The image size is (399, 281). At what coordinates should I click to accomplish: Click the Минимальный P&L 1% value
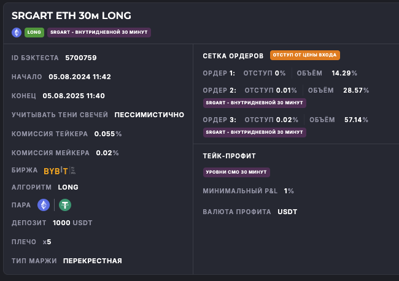[289, 191]
